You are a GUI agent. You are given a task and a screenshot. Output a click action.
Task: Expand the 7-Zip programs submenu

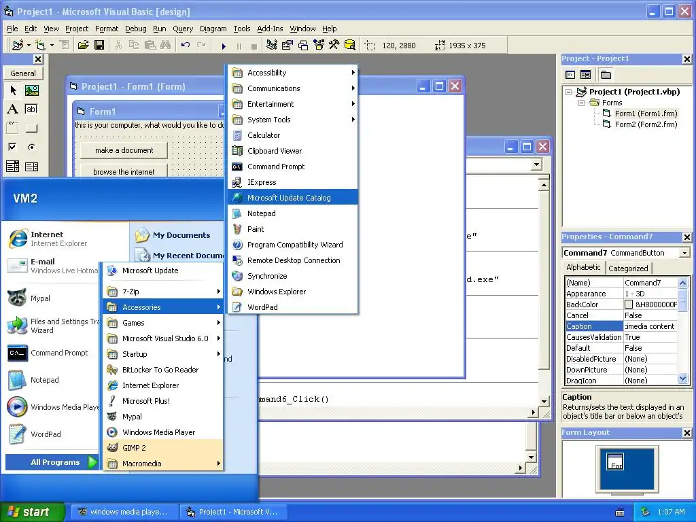[x=163, y=292]
